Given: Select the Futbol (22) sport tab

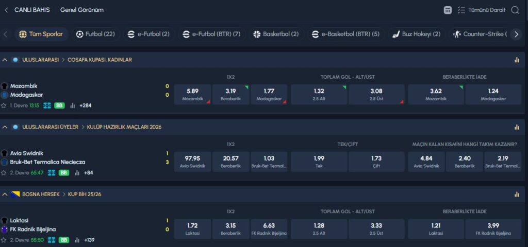Looking at the screenshot, I should click(95, 34).
